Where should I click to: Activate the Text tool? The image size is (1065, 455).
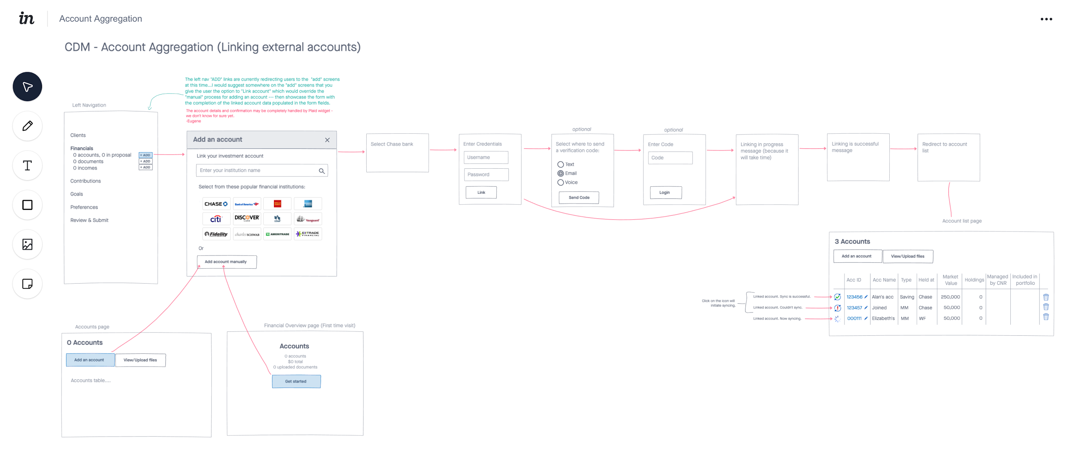(x=27, y=165)
